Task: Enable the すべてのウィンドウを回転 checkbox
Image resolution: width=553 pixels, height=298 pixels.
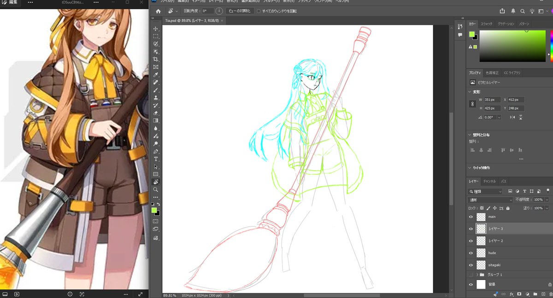Action: [259, 11]
